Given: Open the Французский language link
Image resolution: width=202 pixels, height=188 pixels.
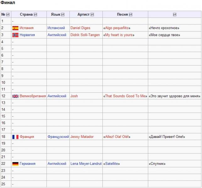Looking at the screenshot, I should coord(58,137).
